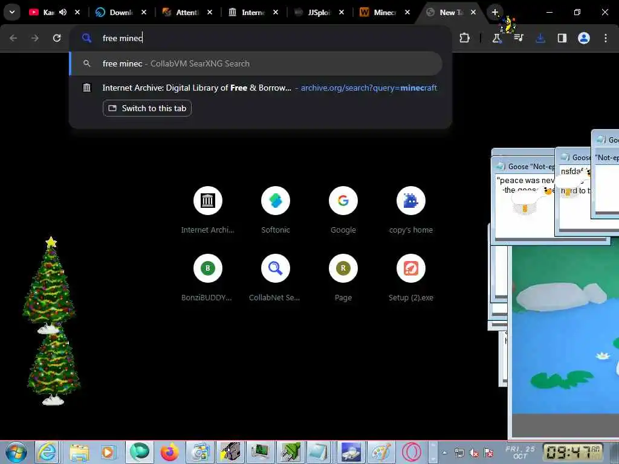Screen dimensions: 619x464
Task: Click the Christmas tree desktop decoration top tree
Action: [50, 284]
